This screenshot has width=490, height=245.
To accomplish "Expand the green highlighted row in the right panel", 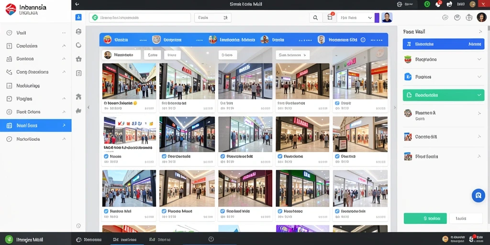I will pos(444,95).
